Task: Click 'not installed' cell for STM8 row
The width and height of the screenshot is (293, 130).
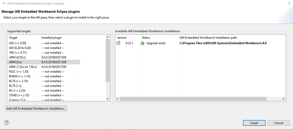Action: pyautogui.click(x=53, y=95)
